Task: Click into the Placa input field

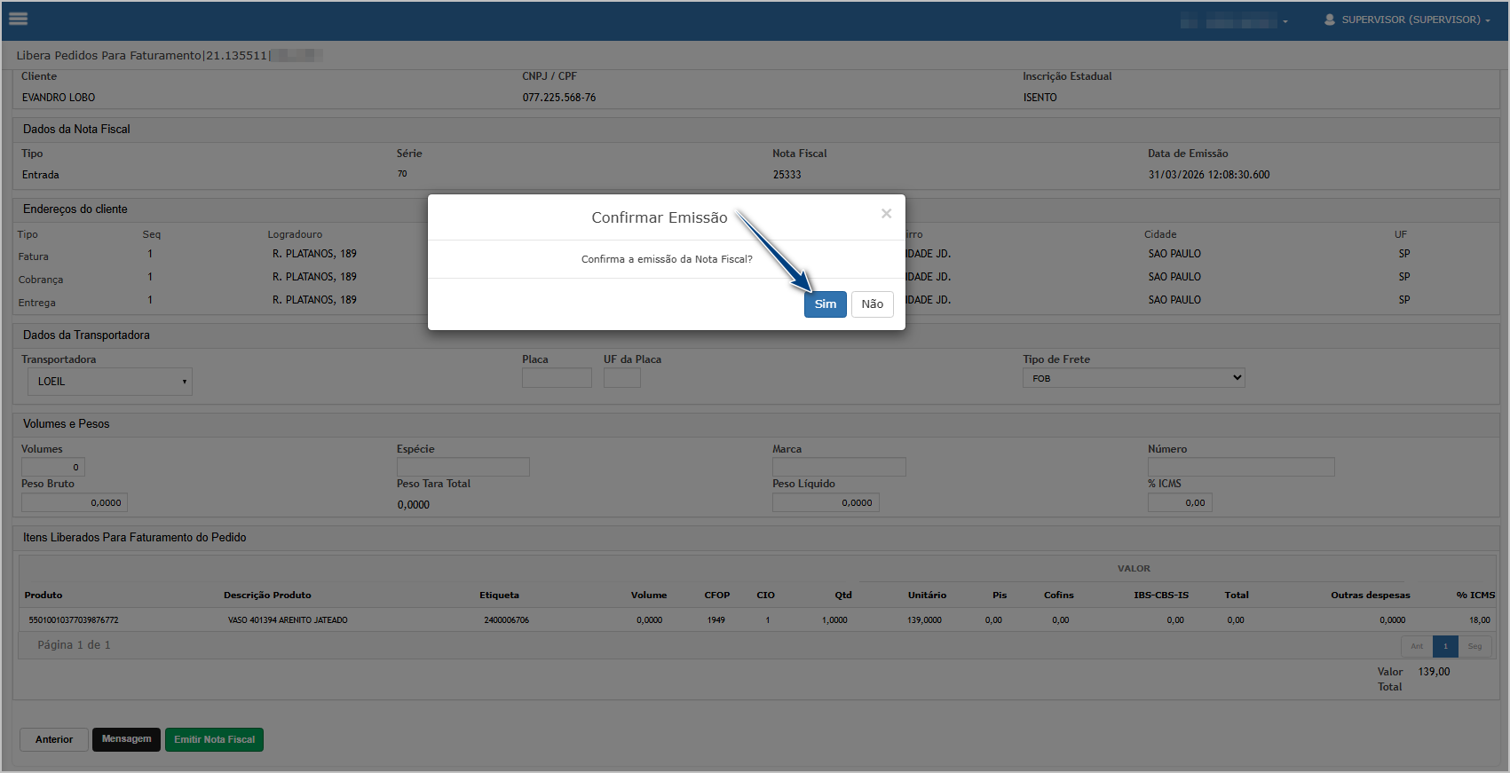Action: (x=557, y=378)
